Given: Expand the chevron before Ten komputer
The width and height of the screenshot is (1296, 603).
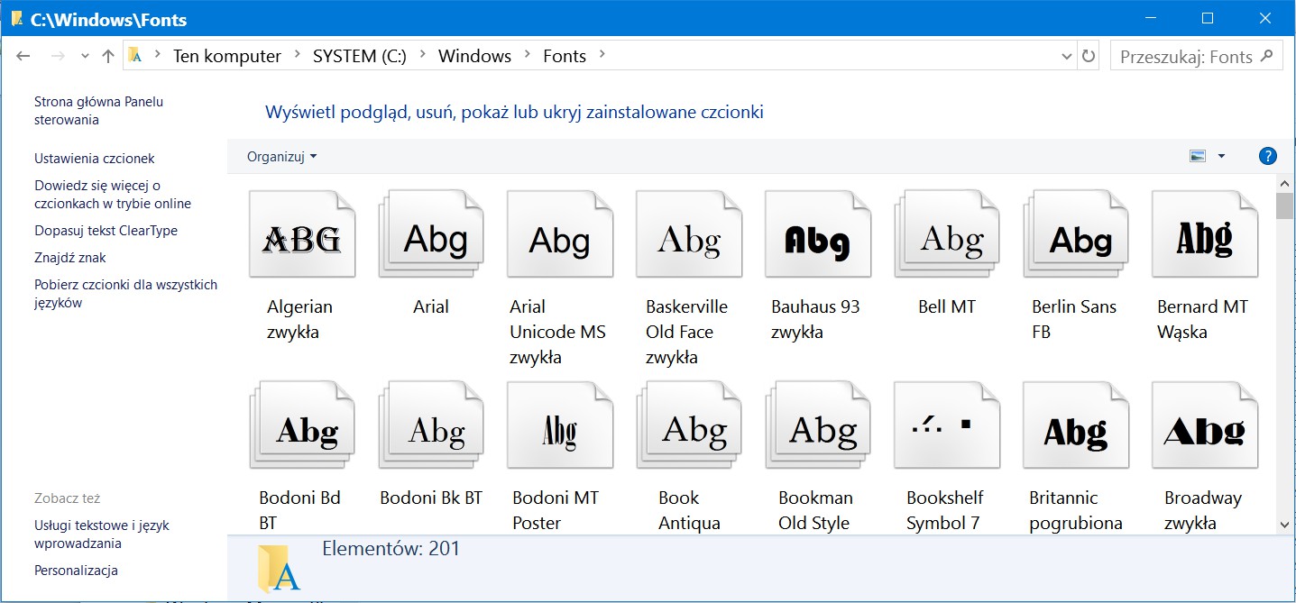Looking at the screenshot, I should pyautogui.click(x=158, y=56).
